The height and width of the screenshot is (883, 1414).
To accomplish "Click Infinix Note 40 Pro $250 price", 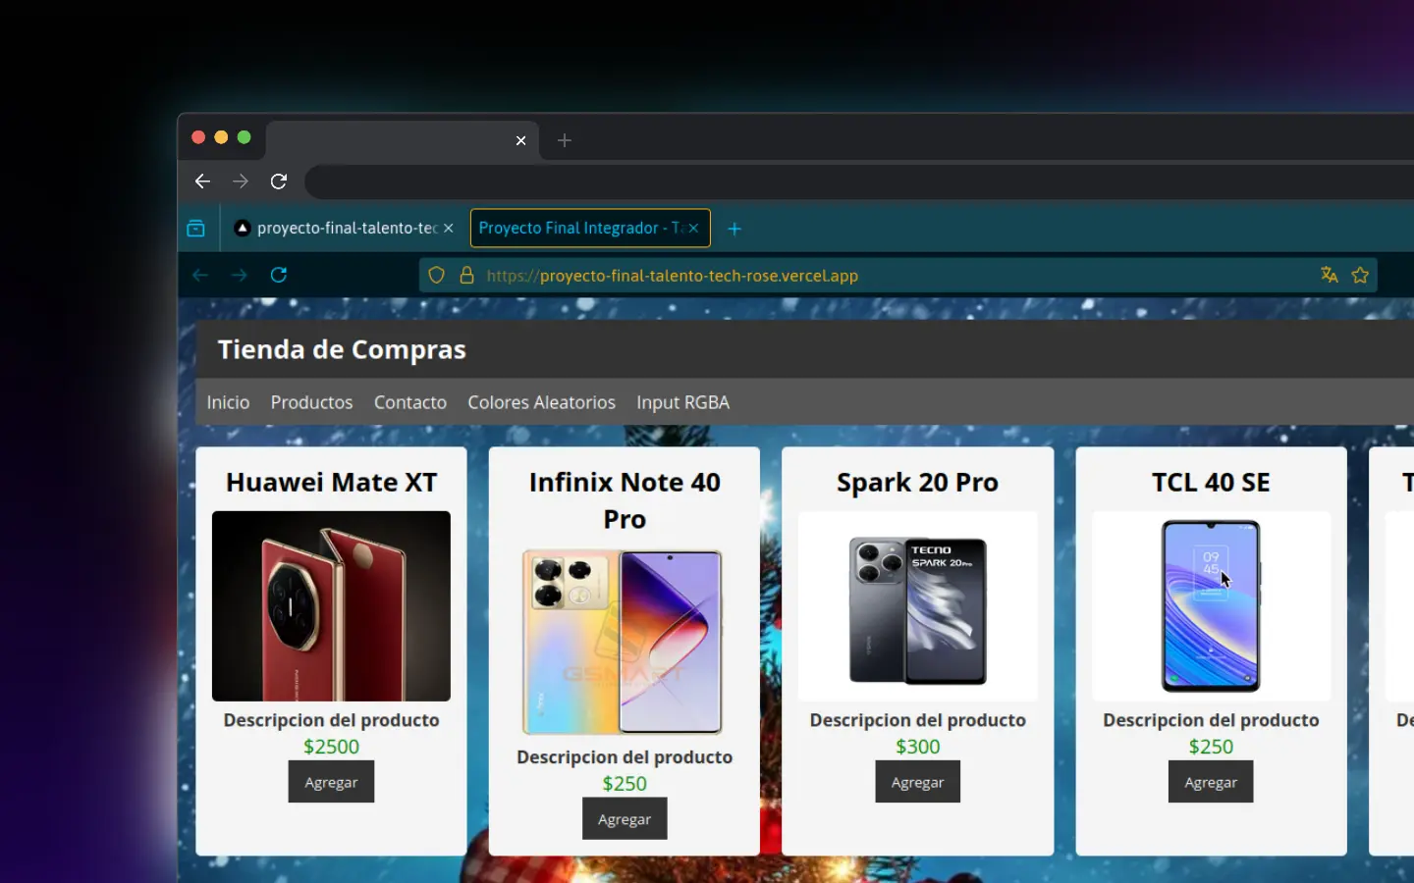I will coord(625,784).
